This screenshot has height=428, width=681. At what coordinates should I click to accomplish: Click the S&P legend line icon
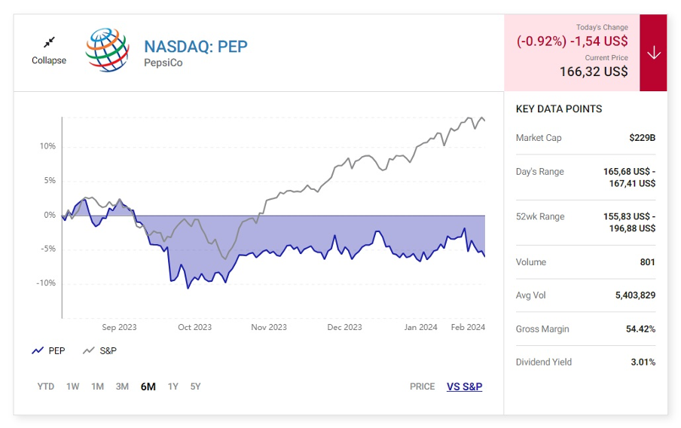[x=89, y=351]
